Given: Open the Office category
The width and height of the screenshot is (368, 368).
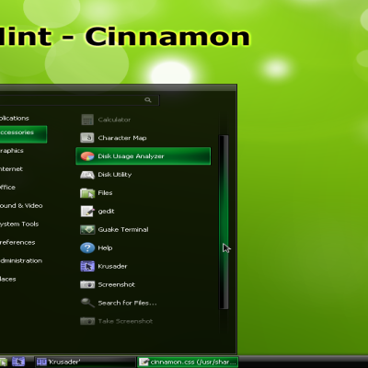Looking at the screenshot, I should 7,187.
